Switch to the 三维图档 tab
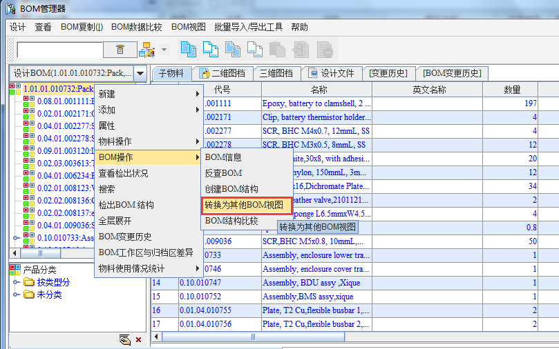 coord(276,73)
